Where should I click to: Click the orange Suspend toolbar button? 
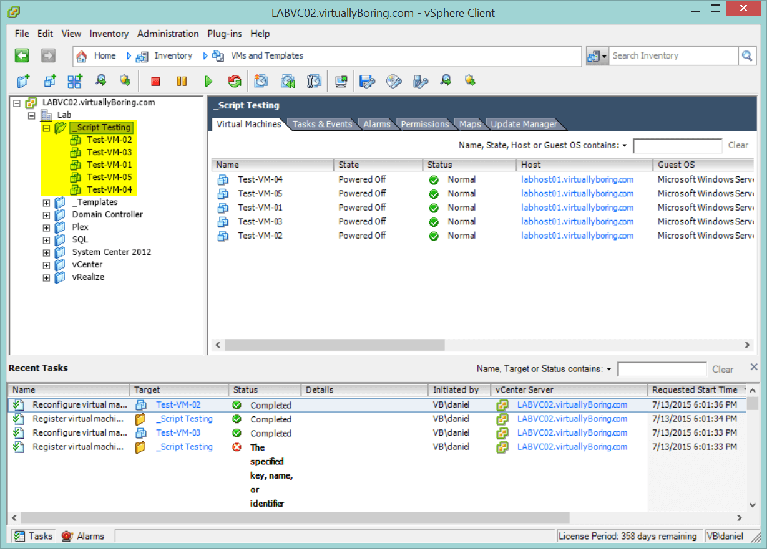pyautogui.click(x=182, y=81)
